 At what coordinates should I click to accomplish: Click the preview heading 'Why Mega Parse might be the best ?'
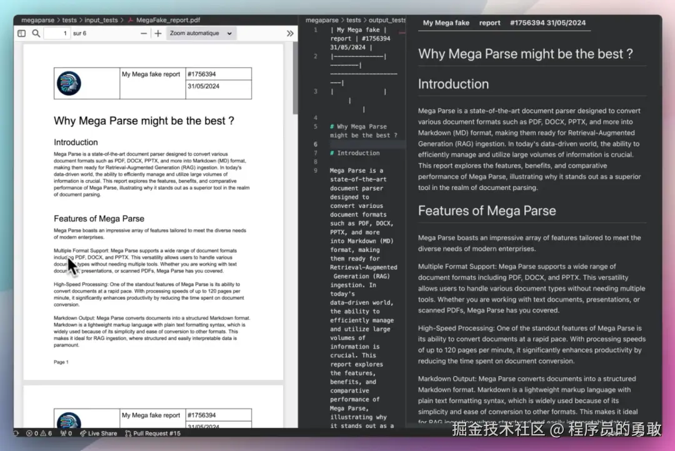[x=525, y=54]
